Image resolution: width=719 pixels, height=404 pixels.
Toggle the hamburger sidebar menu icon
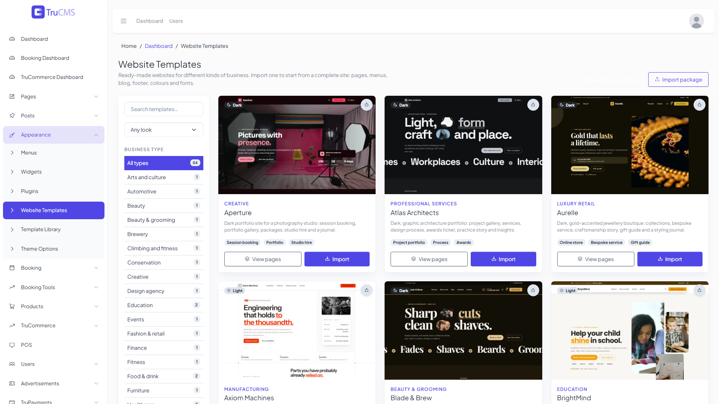(x=124, y=21)
